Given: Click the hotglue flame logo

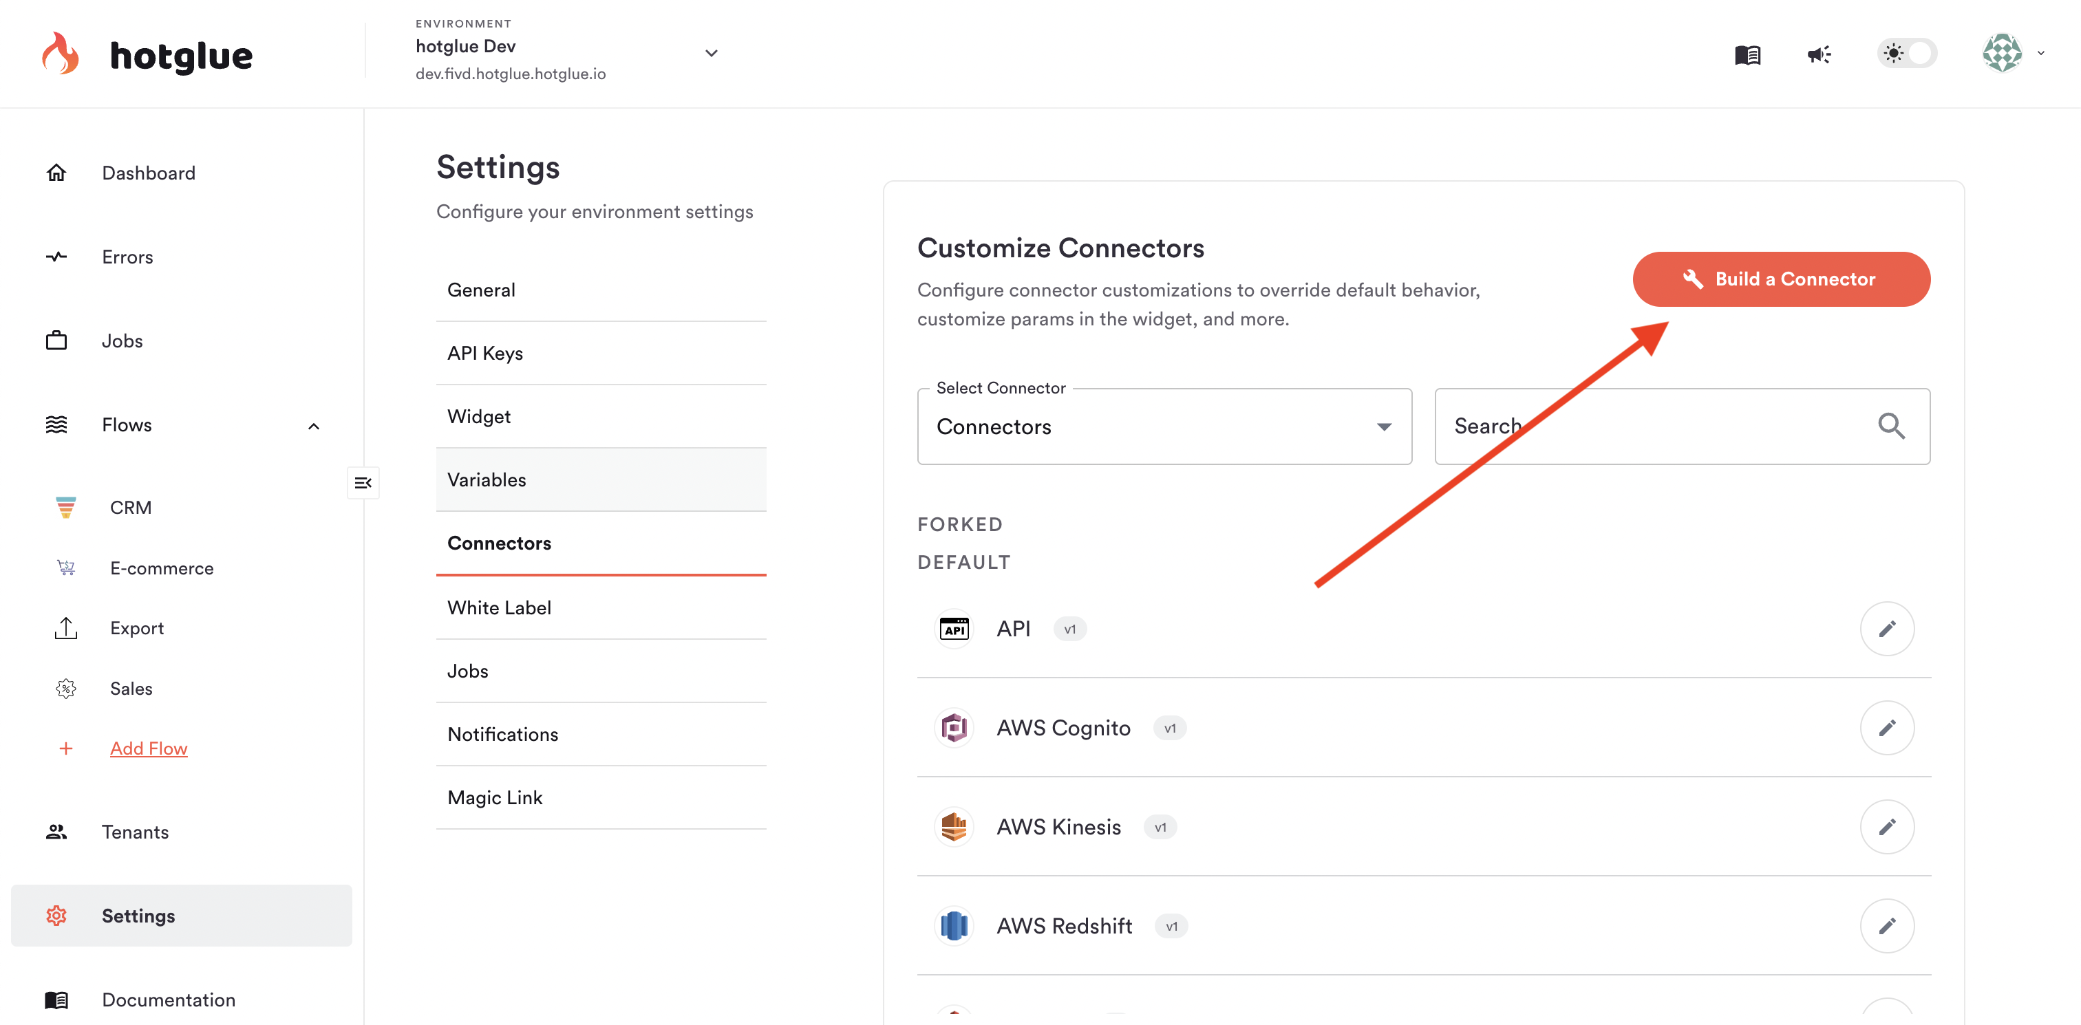Looking at the screenshot, I should coord(61,53).
